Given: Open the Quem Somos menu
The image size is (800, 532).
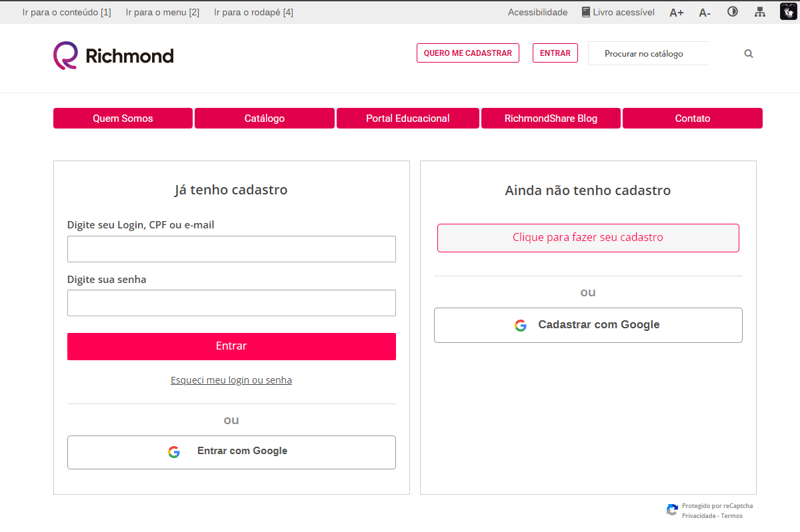Looking at the screenshot, I should pos(123,119).
